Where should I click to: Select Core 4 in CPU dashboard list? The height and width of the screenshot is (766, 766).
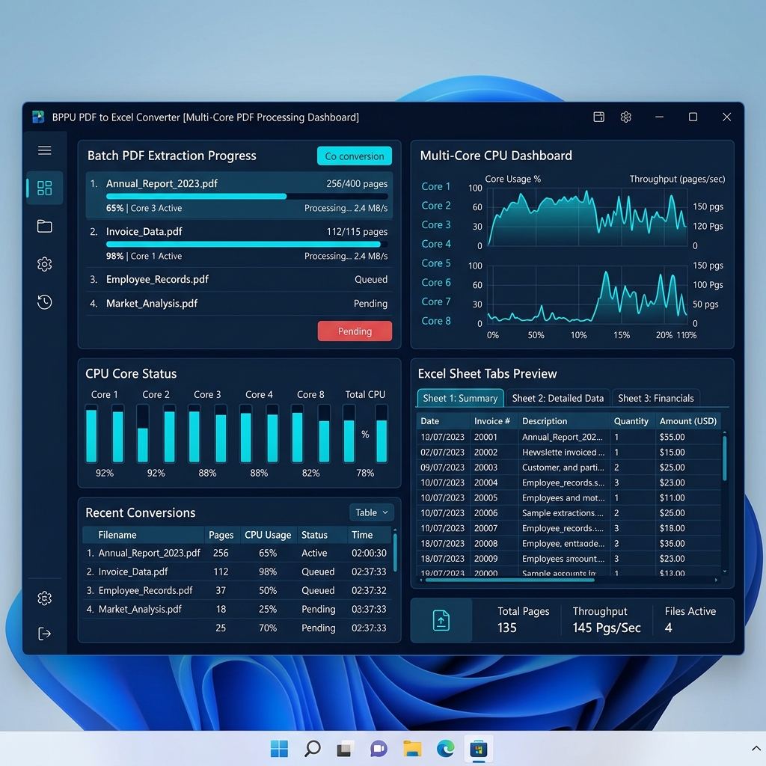pos(436,244)
